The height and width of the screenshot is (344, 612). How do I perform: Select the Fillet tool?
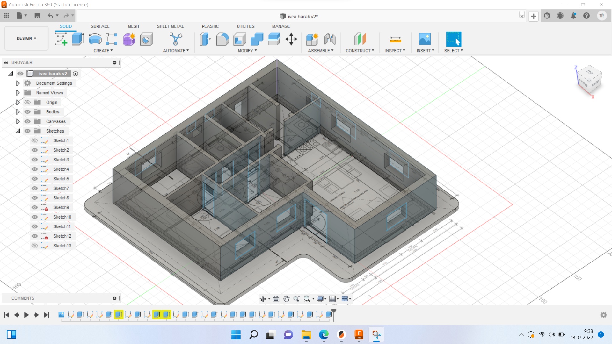[222, 39]
